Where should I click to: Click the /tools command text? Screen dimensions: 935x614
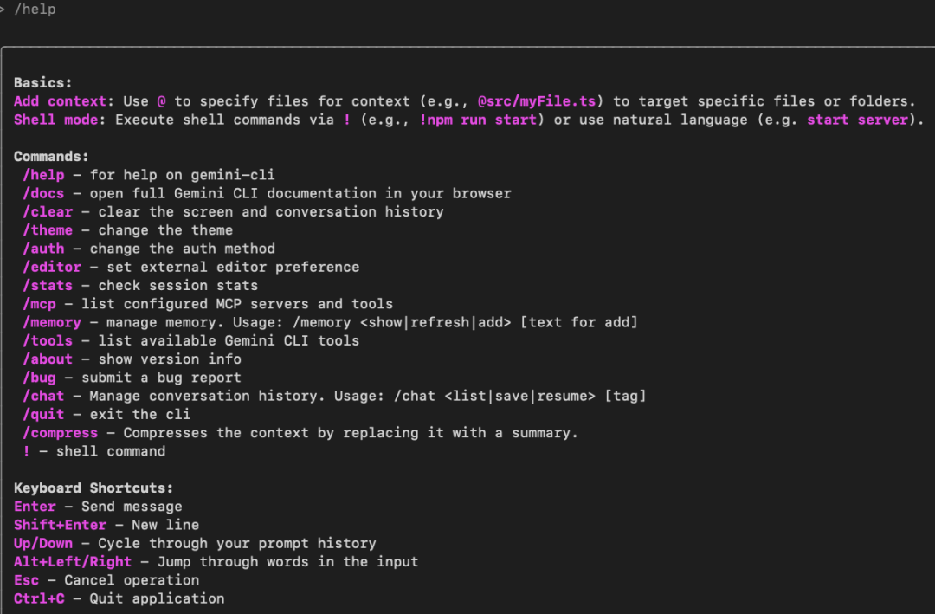[x=48, y=340]
